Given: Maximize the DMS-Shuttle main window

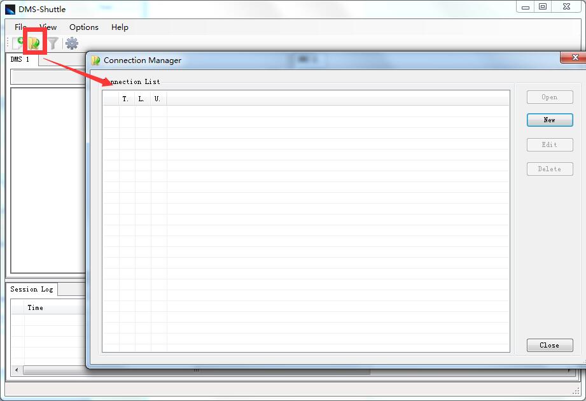Looking at the screenshot, I should tap(543, 6).
